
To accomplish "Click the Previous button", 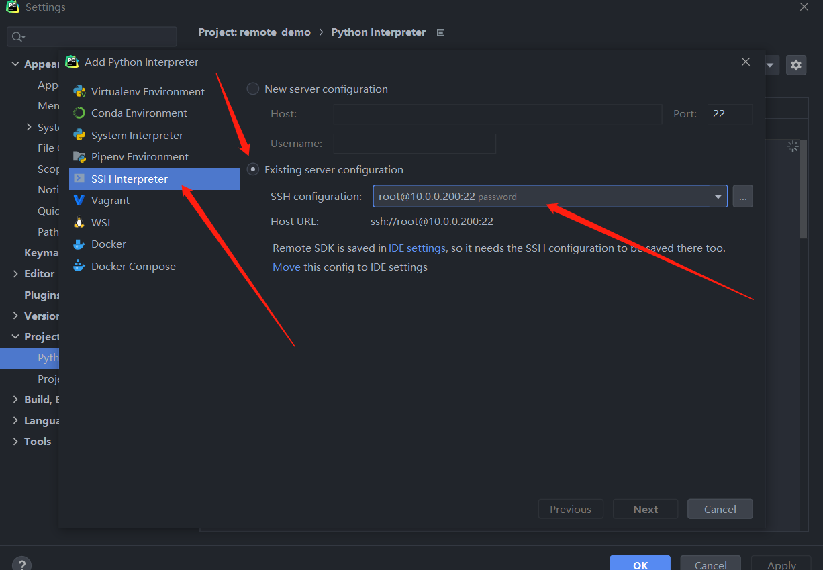I will tap(571, 509).
